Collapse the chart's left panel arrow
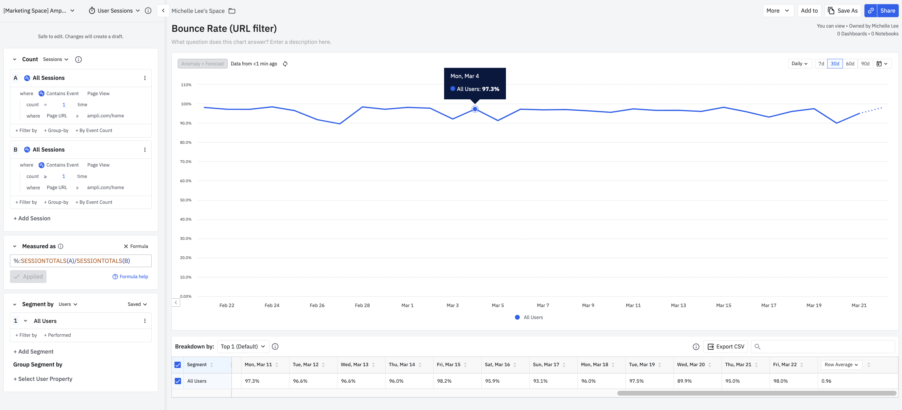This screenshot has height=410, width=902. pyautogui.click(x=176, y=303)
